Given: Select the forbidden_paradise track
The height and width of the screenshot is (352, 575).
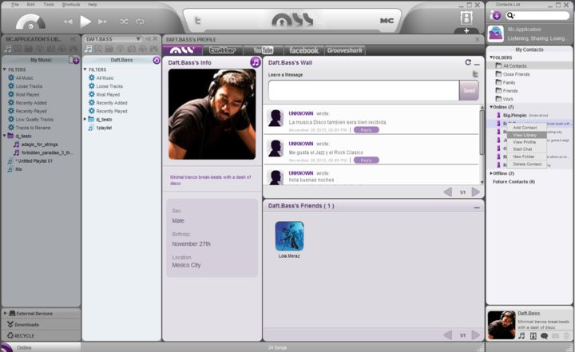Looking at the screenshot, I should [x=46, y=152].
